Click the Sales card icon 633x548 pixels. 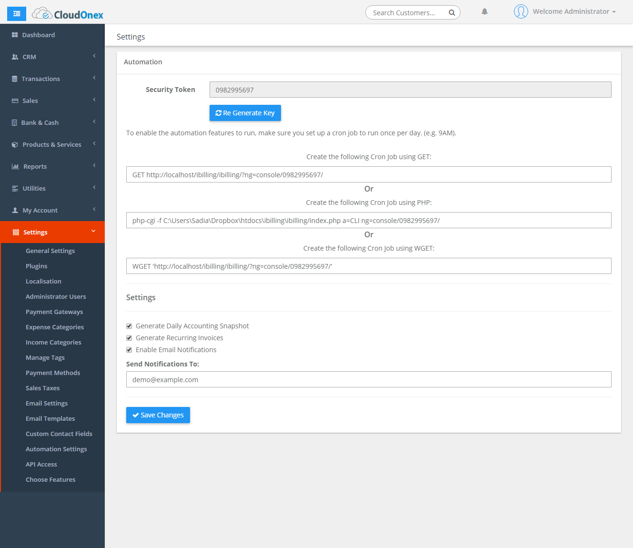(x=15, y=101)
